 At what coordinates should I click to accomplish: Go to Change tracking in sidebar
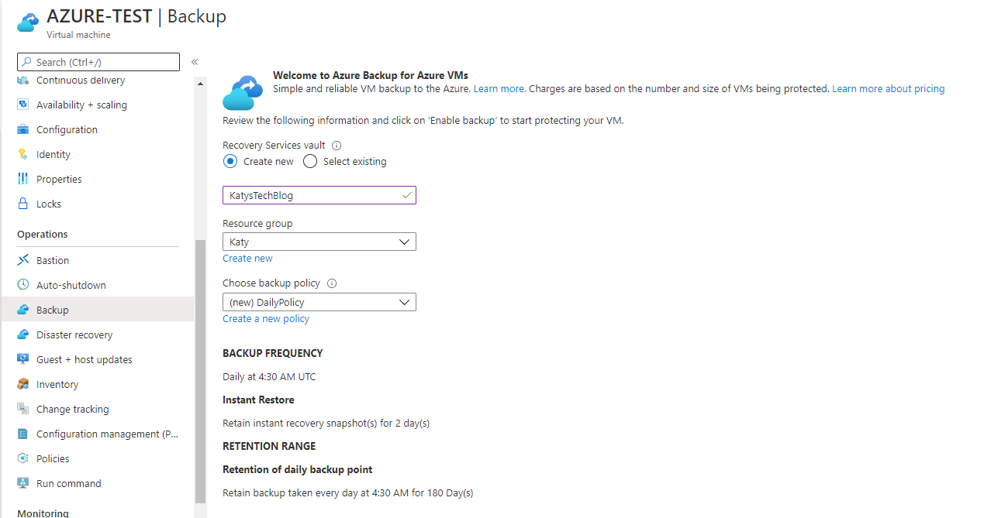click(72, 409)
